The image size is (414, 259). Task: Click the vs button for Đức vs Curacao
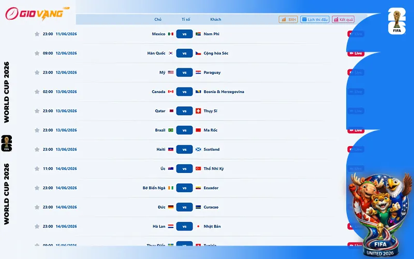point(184,207)
